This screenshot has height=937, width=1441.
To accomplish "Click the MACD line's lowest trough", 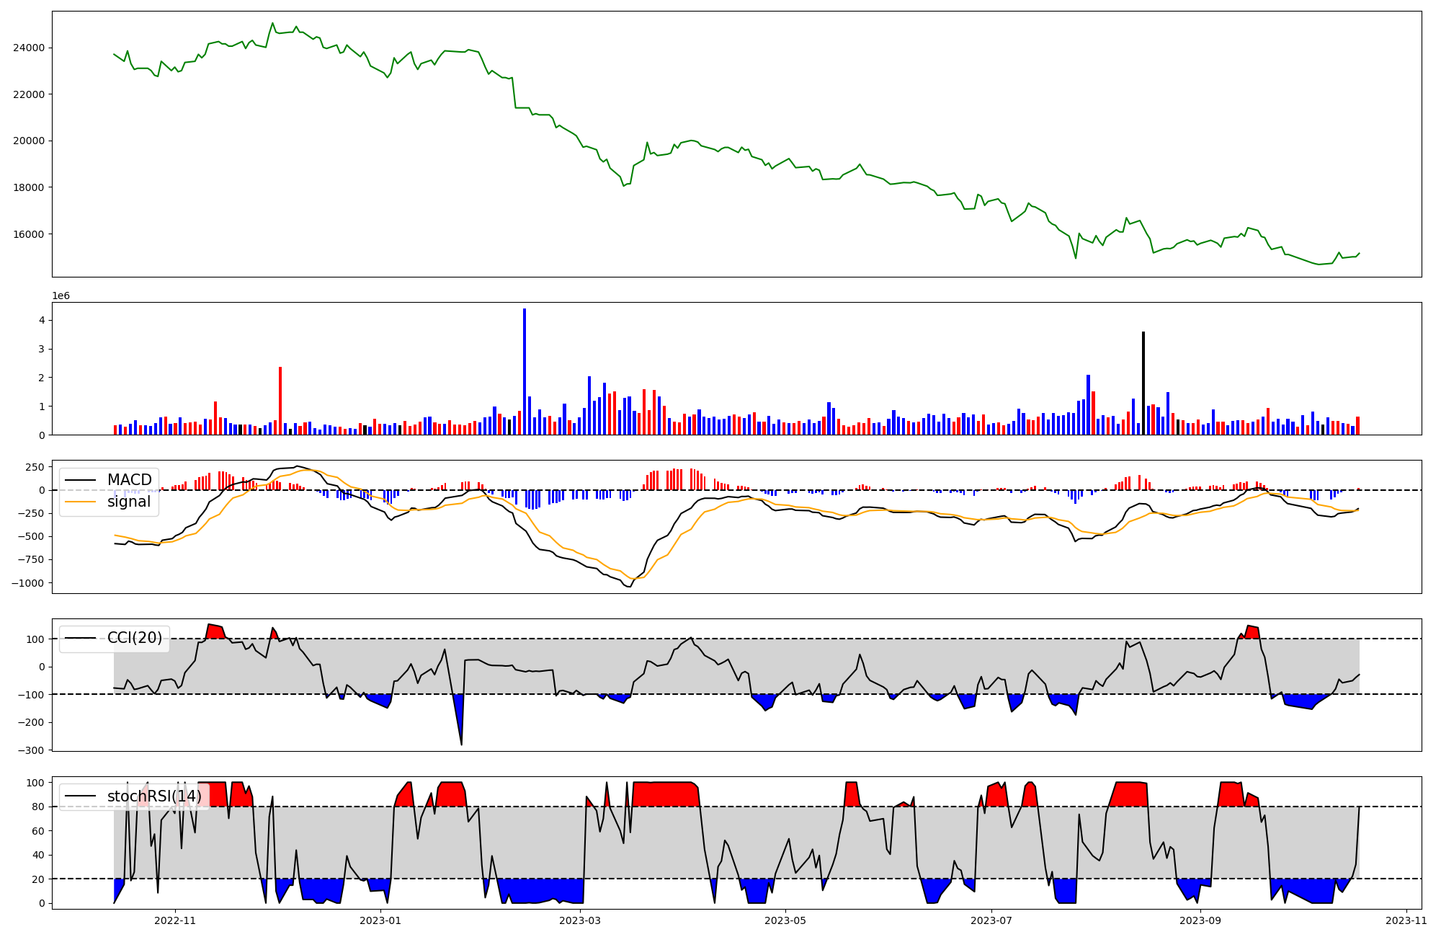I will tap(628, 587).
